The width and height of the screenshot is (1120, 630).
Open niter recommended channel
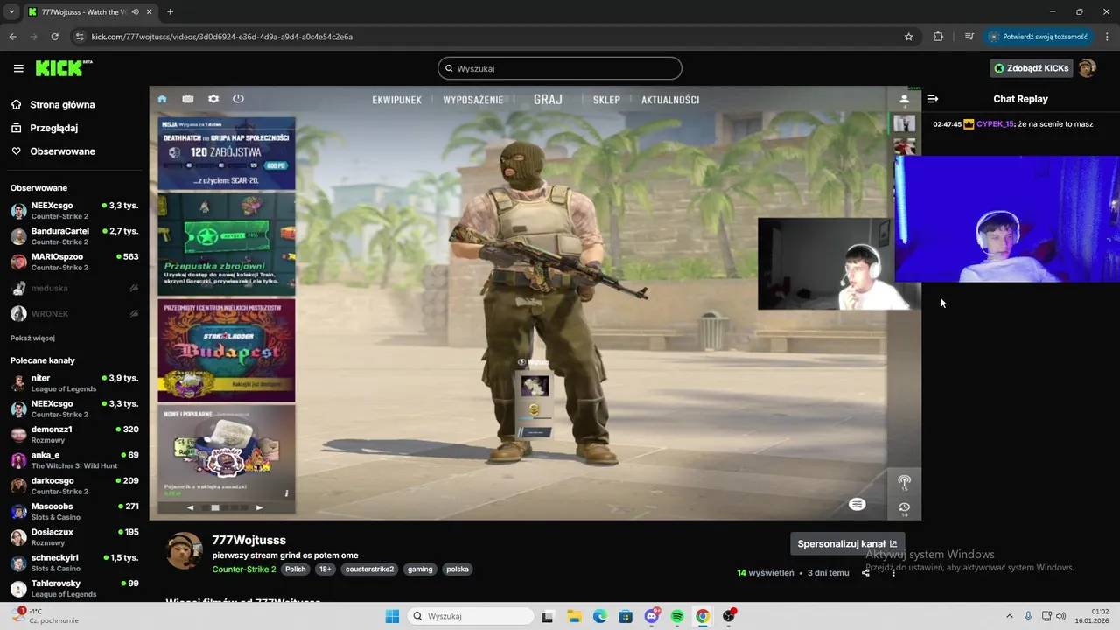click(x=74, y=383)
